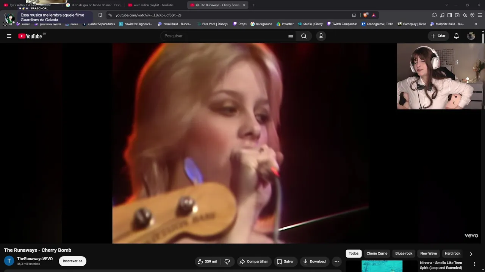This screenshot has height=272, width=485.
Task: Open Studio | Cinefy bookmark
Action: [x=310, y=24]
